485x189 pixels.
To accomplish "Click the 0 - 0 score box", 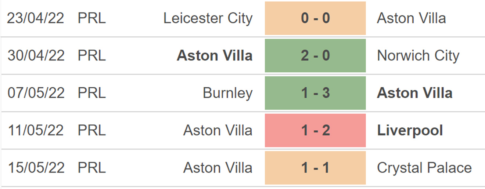I will [x=315, y=18].
